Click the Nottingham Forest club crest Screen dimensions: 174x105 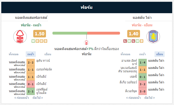tap(20, 37)
